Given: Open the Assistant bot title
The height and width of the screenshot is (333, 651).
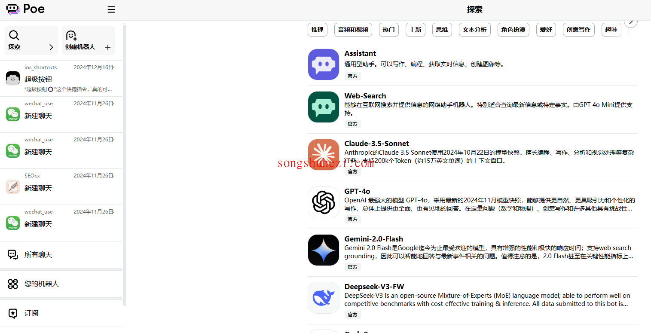Looking at the screenshot, I should point(360,53).
